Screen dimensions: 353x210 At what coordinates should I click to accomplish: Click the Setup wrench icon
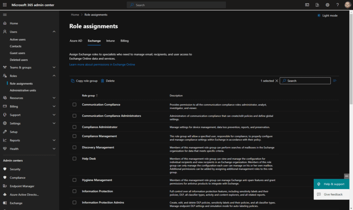coord(5,132)
